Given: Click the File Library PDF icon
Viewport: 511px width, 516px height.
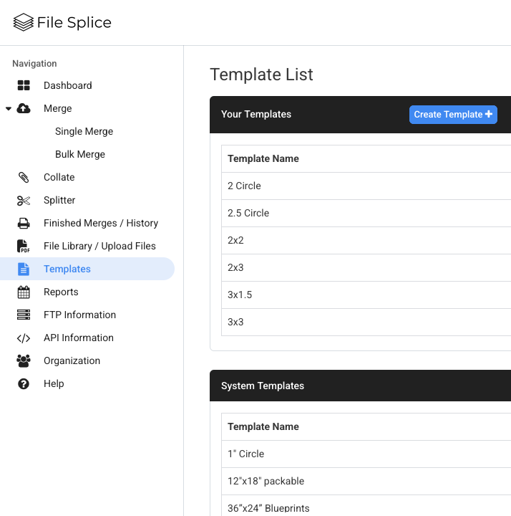Looking at the screenshot, I should tap(24, 247).
